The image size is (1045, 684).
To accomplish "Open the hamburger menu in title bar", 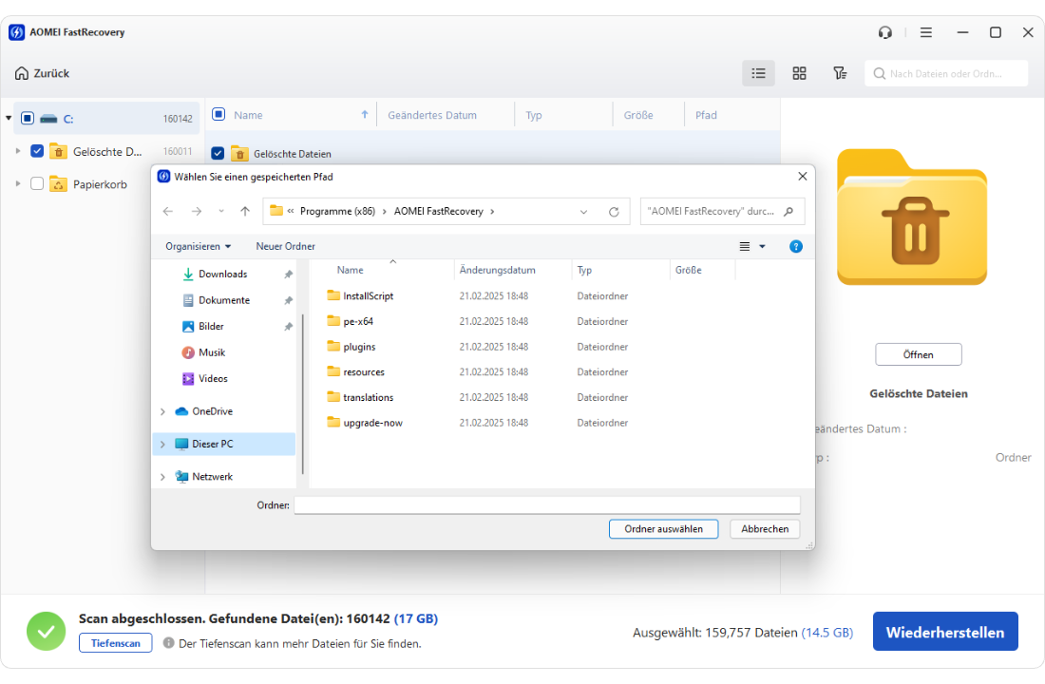I will click(926, 32).
